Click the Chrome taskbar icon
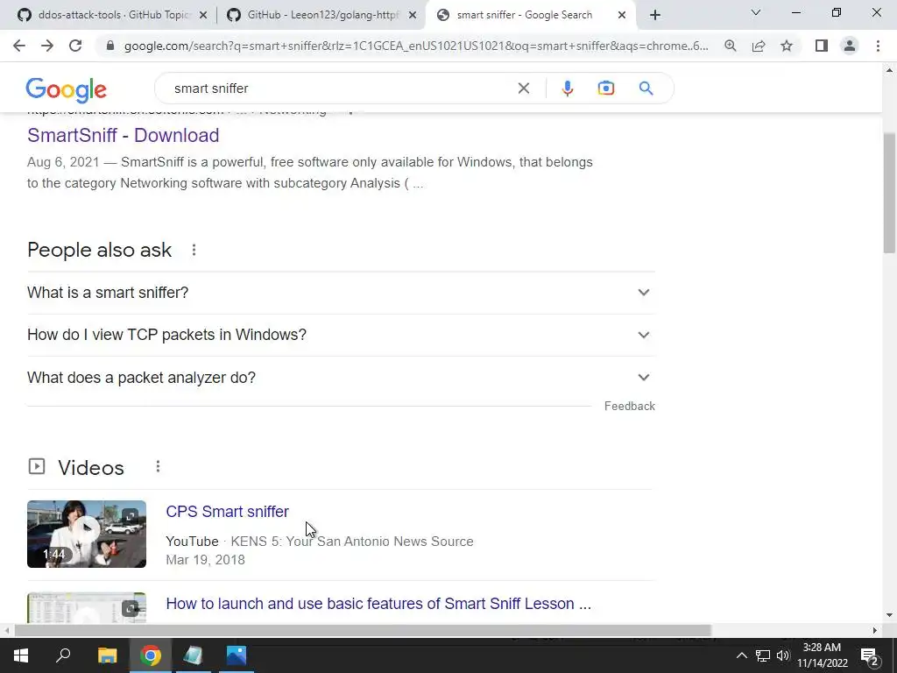The height and width of the screenshot is (673, 897). (151, 655)
